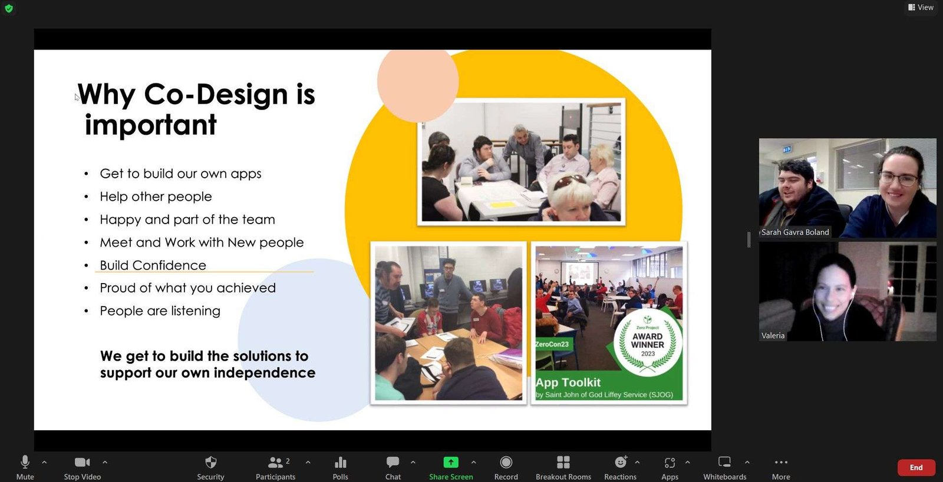Click bold text 'We get to build the solutions'
Image resolution: width=943 pixels, height=482 pixels.
204,356
